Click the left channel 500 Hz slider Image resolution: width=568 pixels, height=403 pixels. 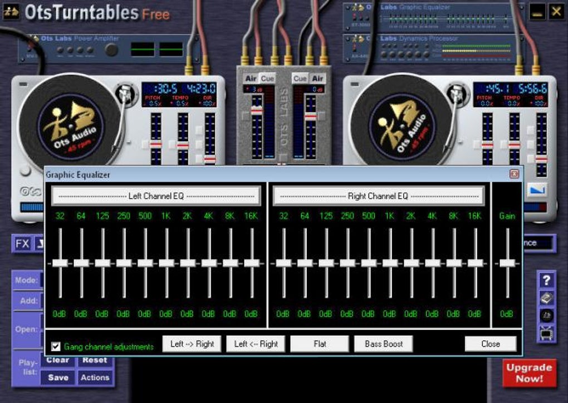pyautogui.click(x=145, y=263)
